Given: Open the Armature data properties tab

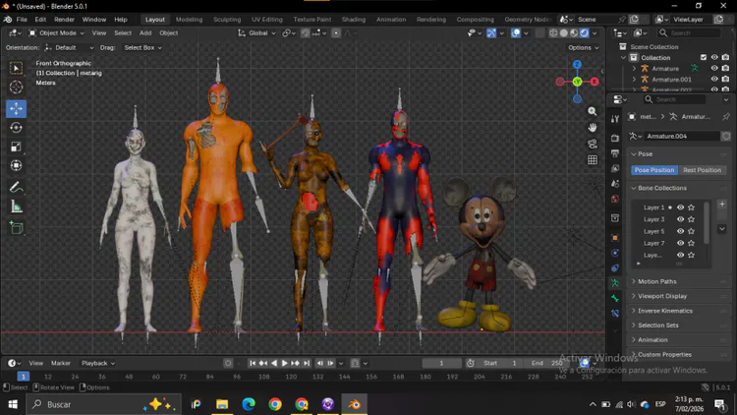Looking at the screenshot, I should tap(615, 283).
